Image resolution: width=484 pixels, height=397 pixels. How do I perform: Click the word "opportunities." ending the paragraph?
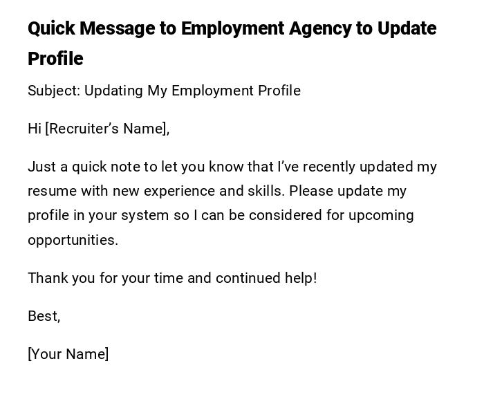pyautogui.click(x=73, y=240)
